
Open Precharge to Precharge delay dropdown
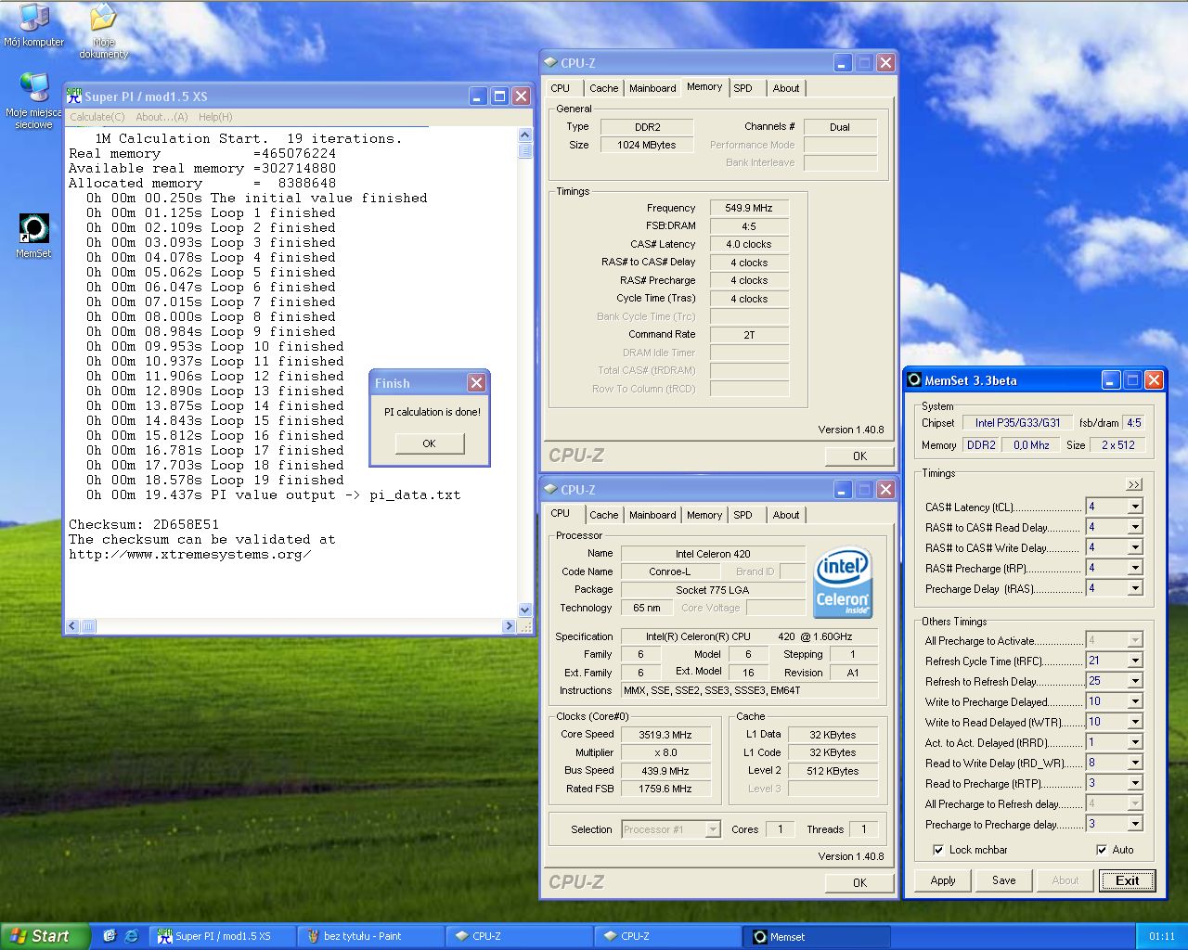point(1135,824)
